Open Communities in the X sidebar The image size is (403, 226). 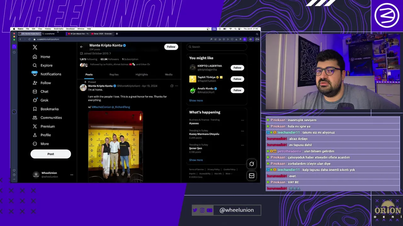[48, 118]
